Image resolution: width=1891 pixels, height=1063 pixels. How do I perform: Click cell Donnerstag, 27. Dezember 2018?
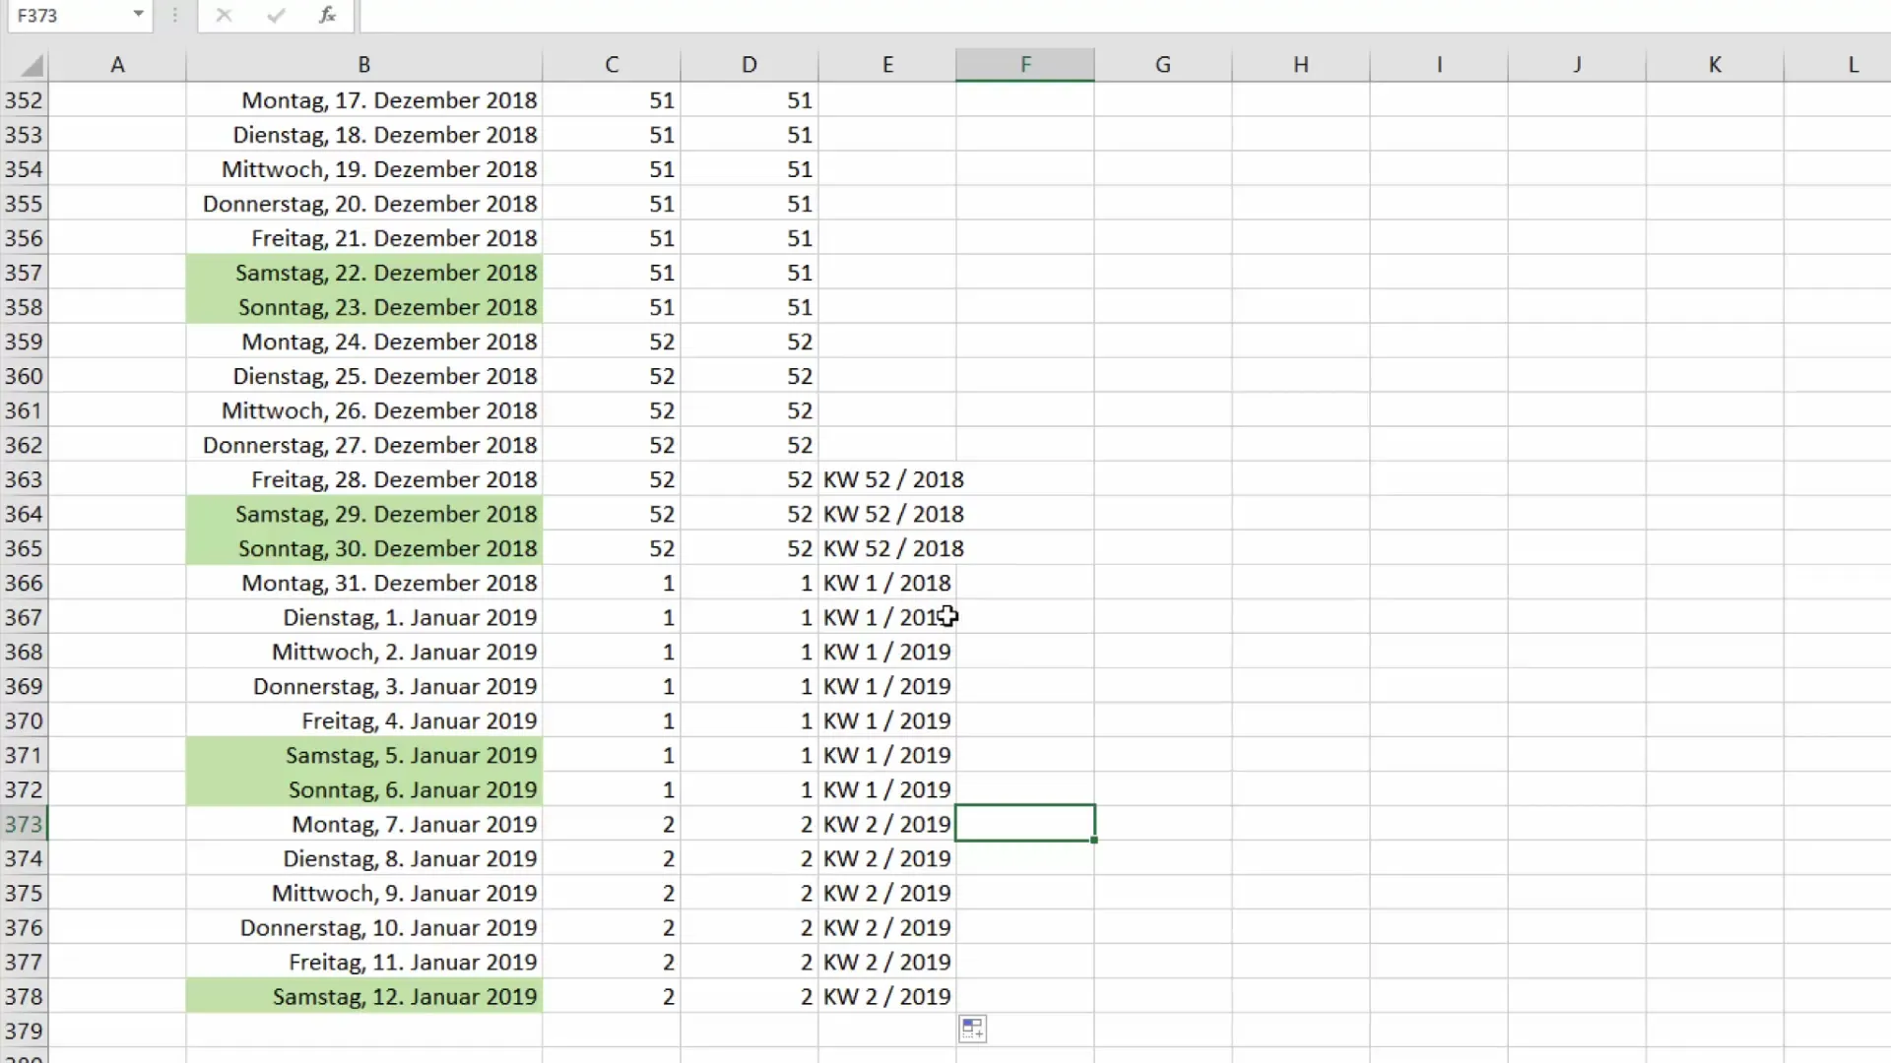364,445
